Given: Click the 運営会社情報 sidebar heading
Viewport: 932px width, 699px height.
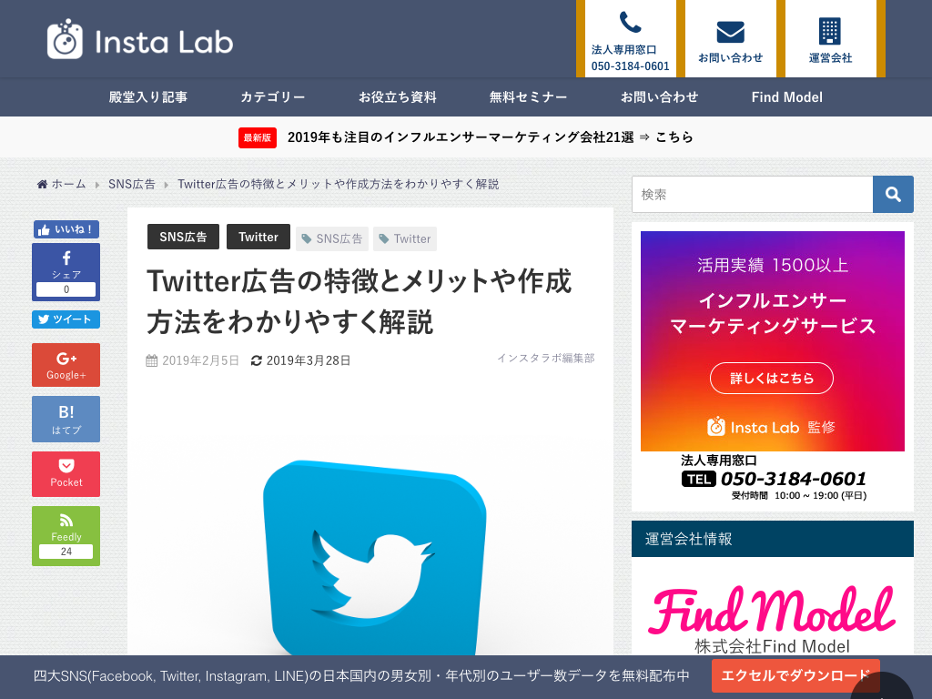Looking at the screenshot, I should click(772, 539).
